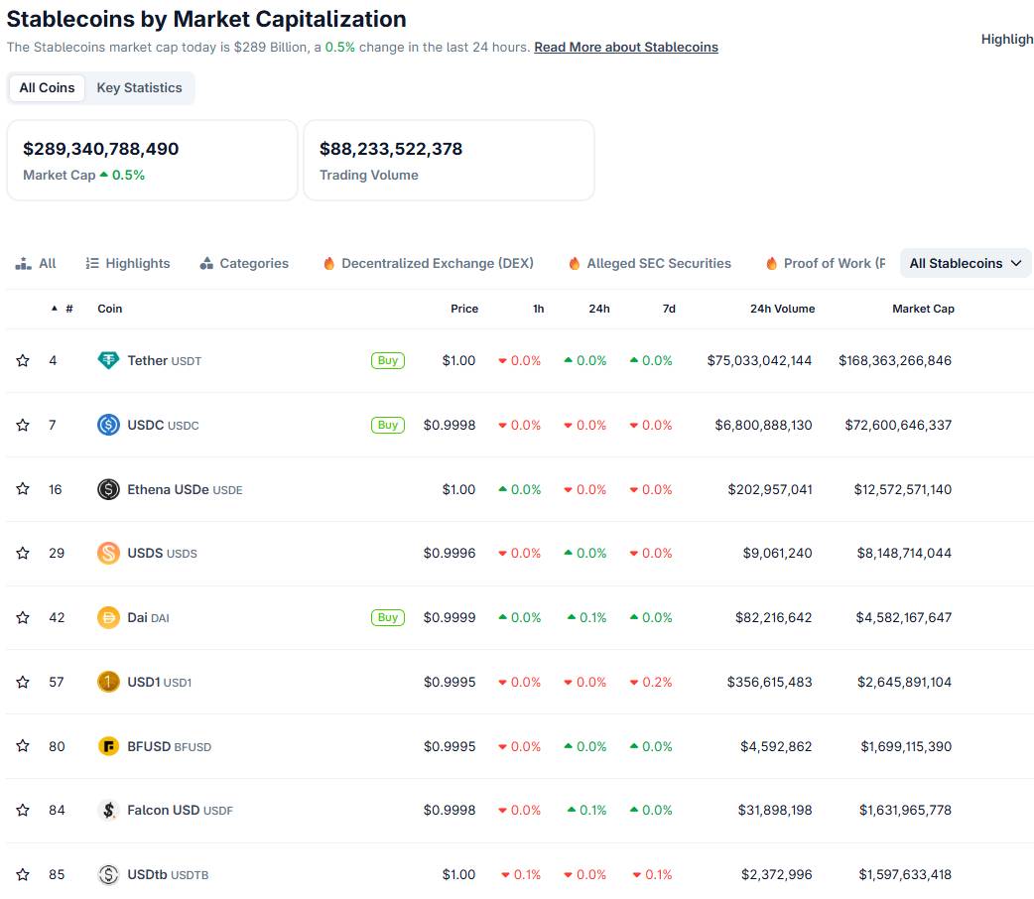
Task: Click the USDtb logo icon
Action: point(108,874)
